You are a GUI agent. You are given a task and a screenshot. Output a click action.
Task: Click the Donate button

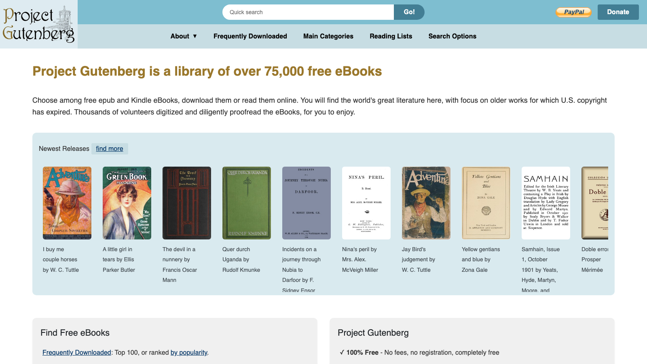click(618, 12)
